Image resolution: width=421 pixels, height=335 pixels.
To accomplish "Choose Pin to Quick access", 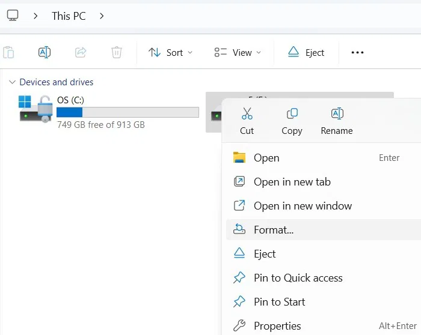I will tap(298, 278).
